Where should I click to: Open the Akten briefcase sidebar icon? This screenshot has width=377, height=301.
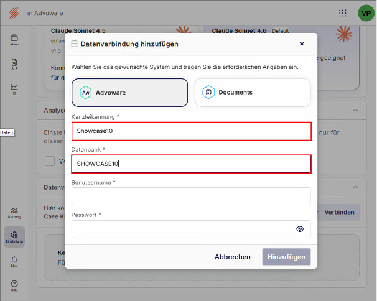click(14, 40)
